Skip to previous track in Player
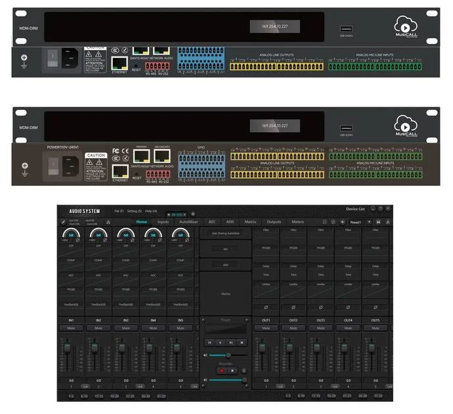This screenshot has height=414, width=453. click(x=209, y=342)
